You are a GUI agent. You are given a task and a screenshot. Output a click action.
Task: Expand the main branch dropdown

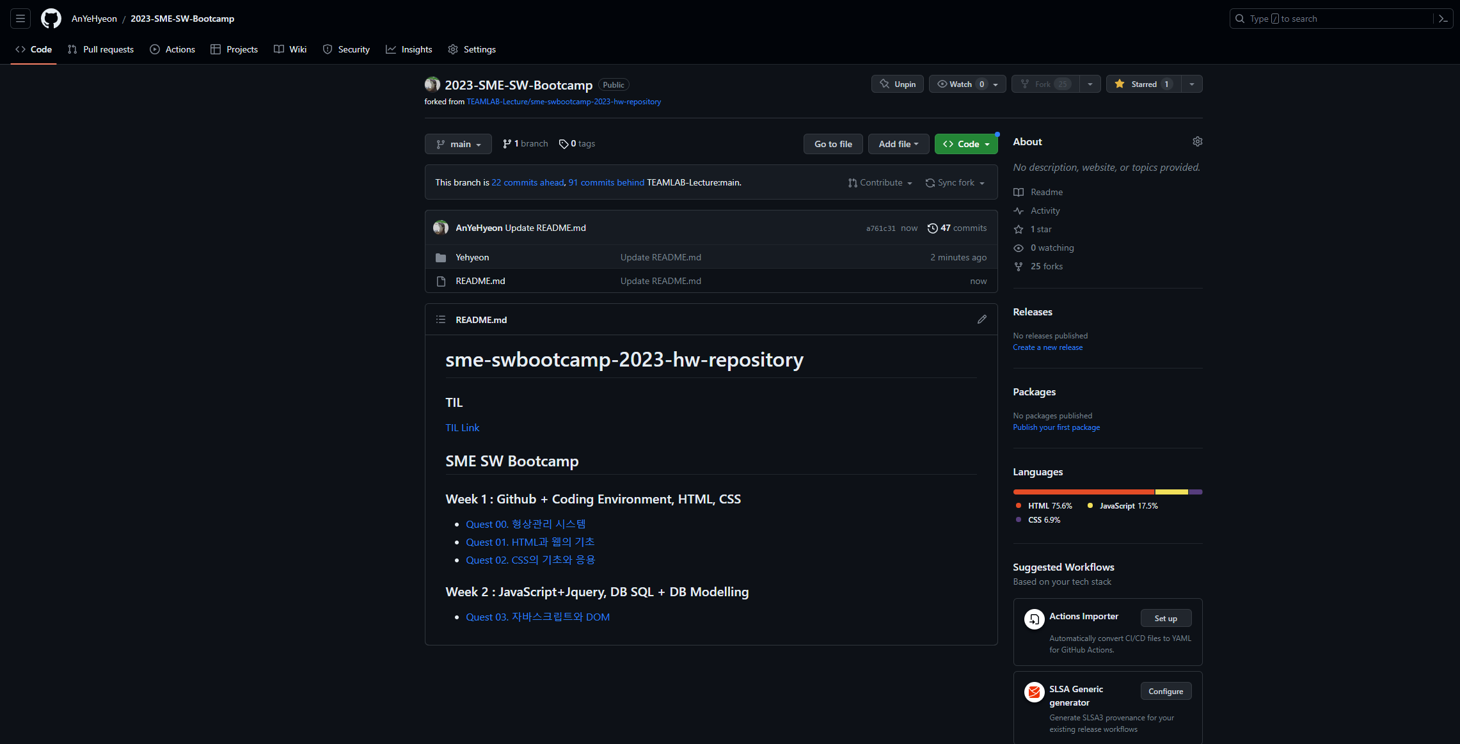(458, 144)
